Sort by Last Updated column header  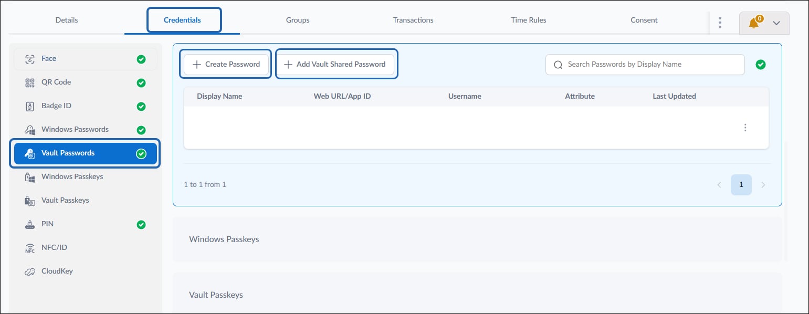click(674, 97)
